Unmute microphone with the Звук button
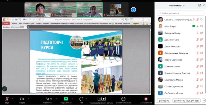The image size is (206, 105). 7,99
